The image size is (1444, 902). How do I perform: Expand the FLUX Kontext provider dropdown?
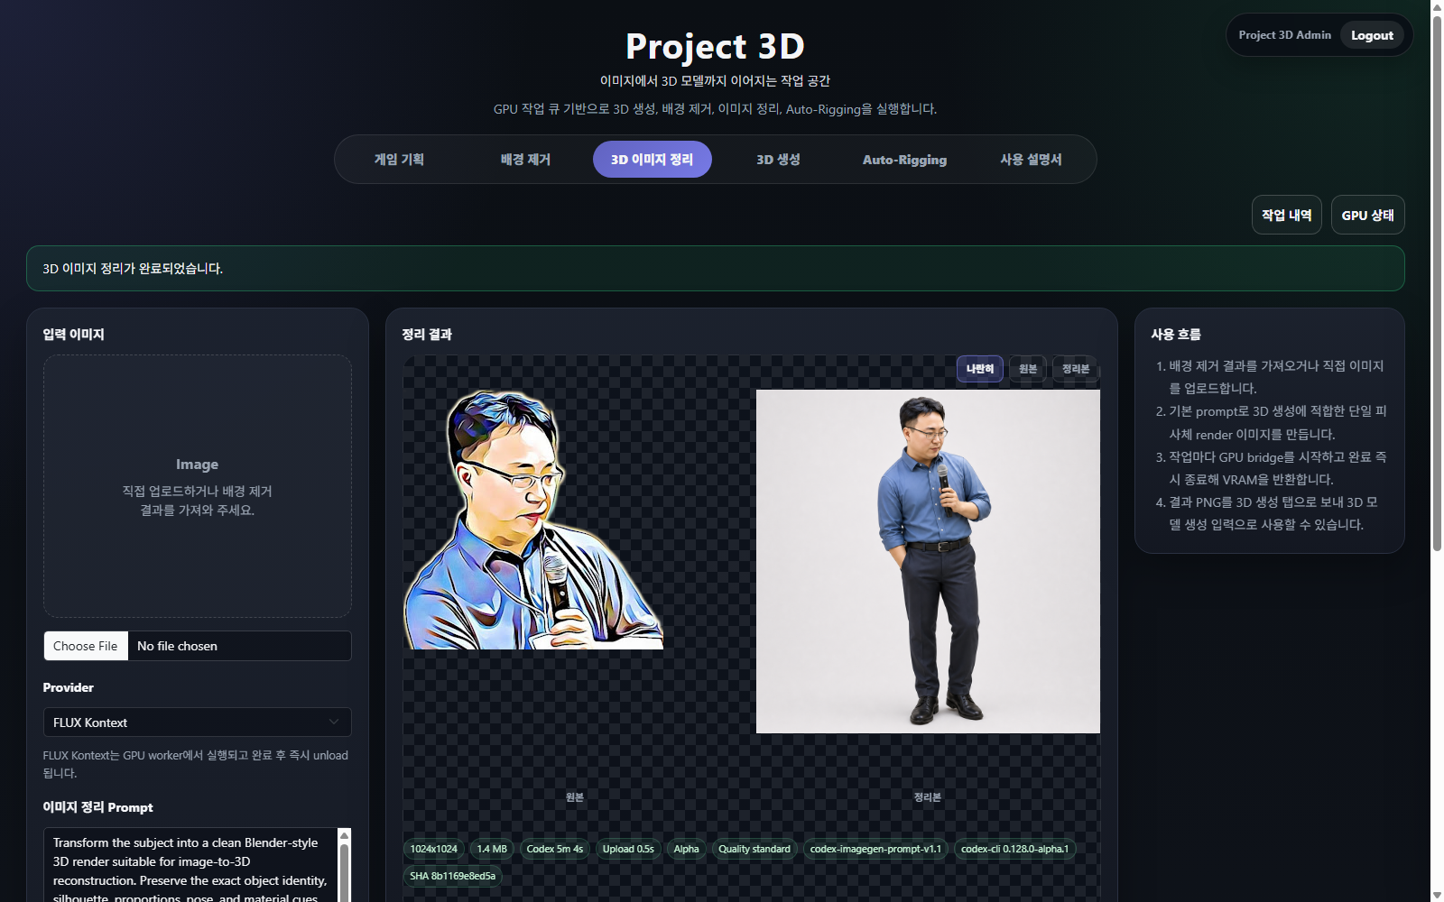[x=197, y=723]
